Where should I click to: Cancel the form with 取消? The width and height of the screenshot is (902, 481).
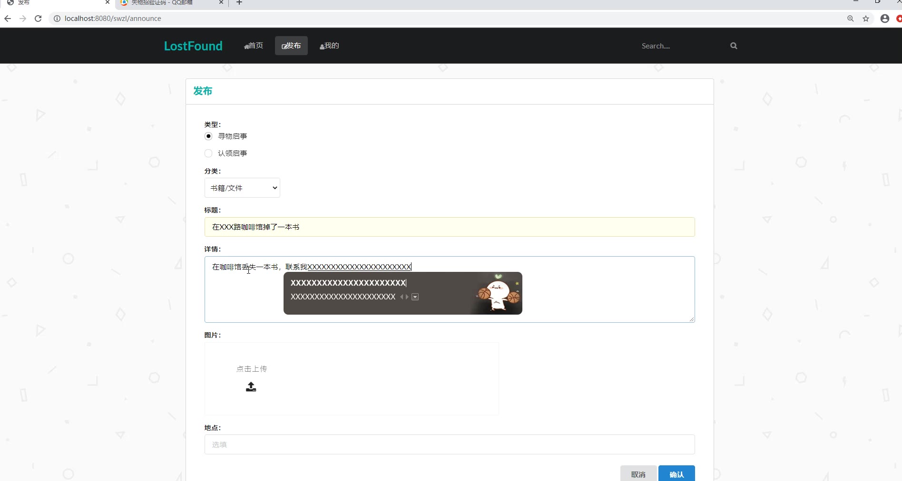638,474
